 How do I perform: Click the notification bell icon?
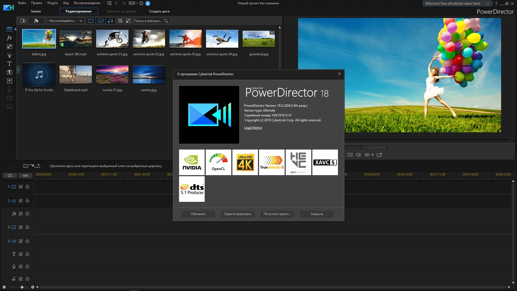(x=148, y=3)
